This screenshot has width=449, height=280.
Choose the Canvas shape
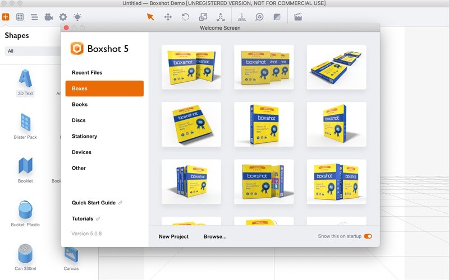71,259
